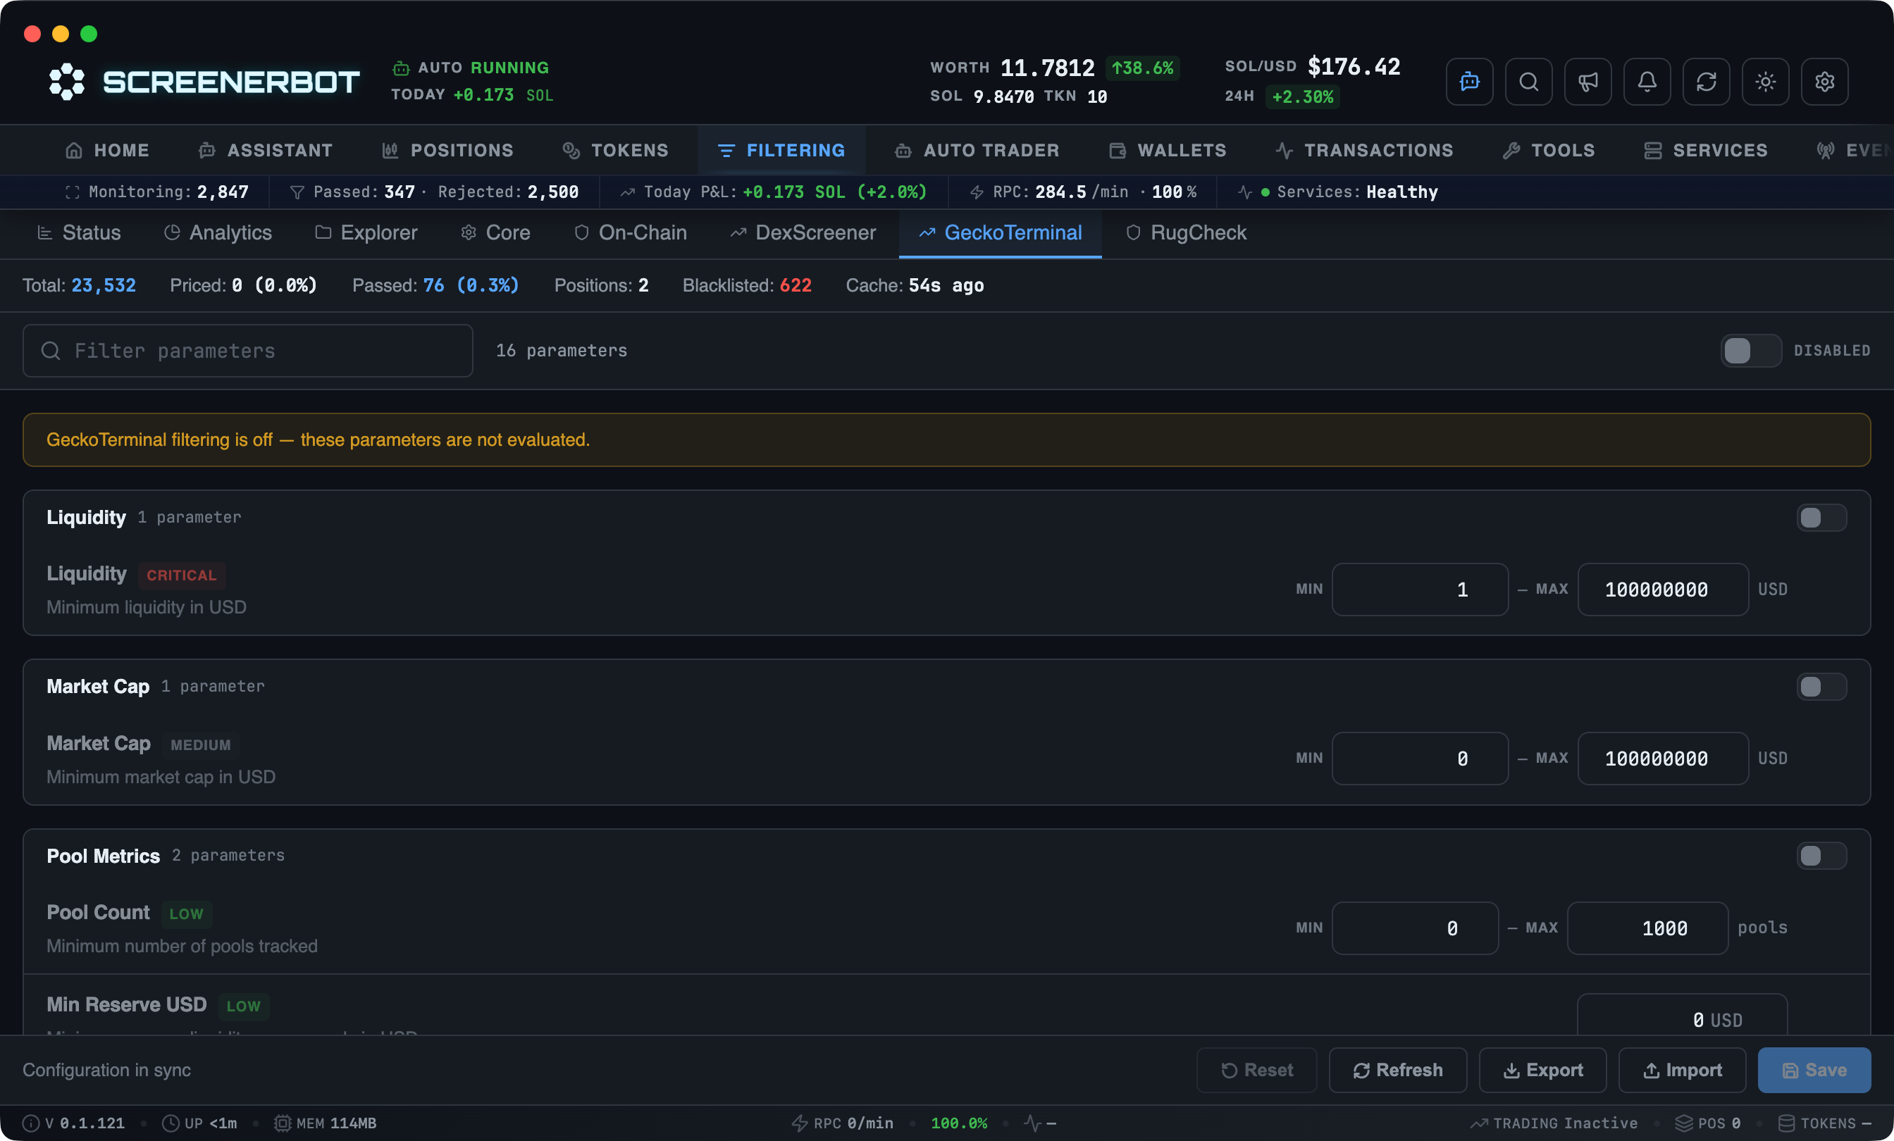The width and height of the screenshot is (1894, 1141).
Task: Click the Market Cap MIN value field
Action: coord(1420,759)
